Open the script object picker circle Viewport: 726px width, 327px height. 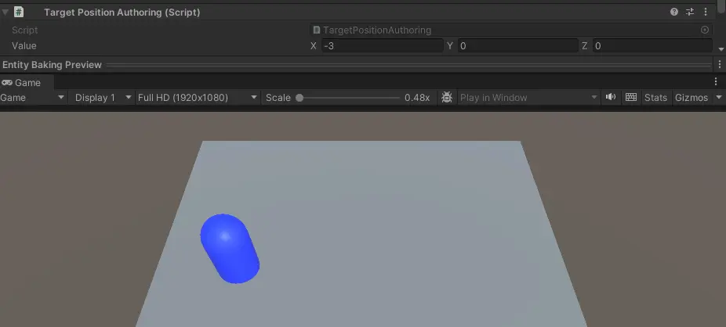(705, 30)
